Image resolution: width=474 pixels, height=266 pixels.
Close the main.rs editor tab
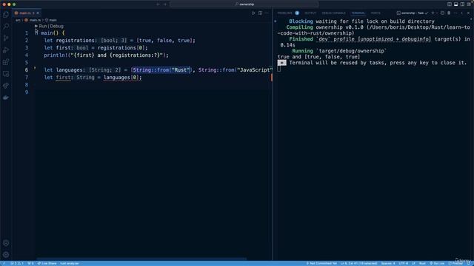point(38,13)
